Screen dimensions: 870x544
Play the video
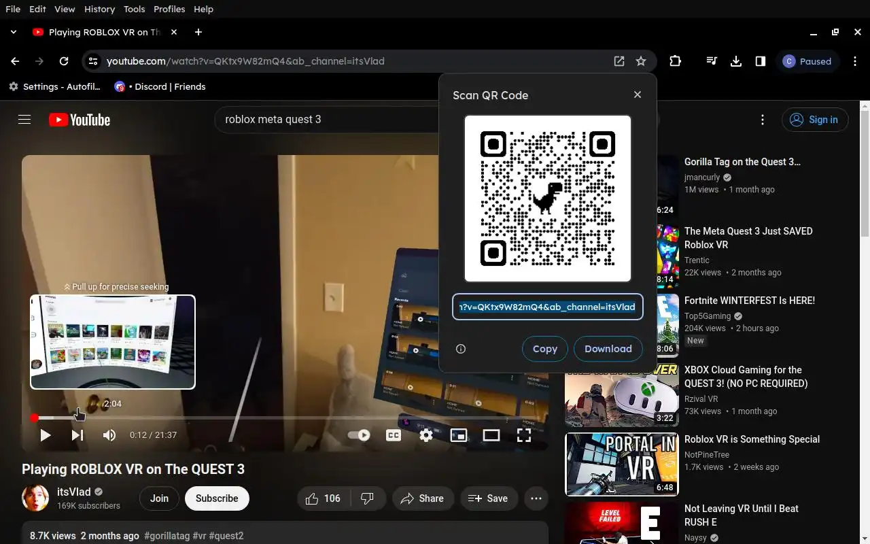pyautogui.click(x=45, y=435)
